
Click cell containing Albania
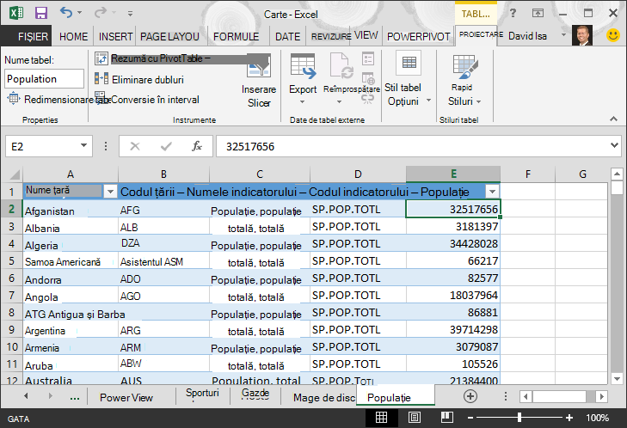point(71,228)
